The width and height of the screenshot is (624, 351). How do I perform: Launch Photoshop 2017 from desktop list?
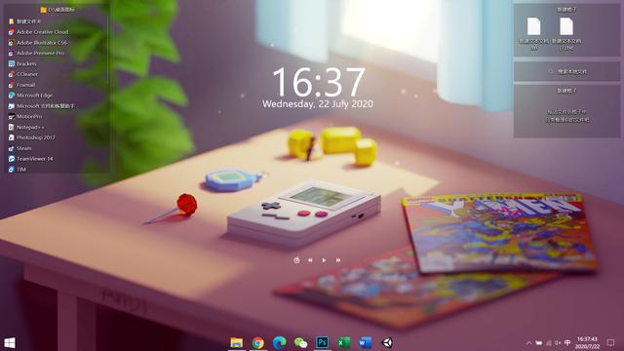click(32, 137)
